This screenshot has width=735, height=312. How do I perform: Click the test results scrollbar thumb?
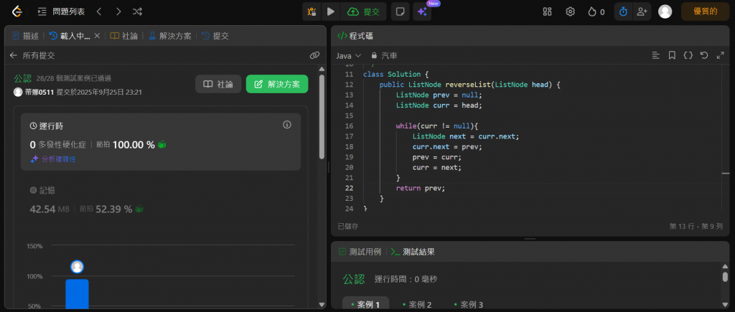click(725, 276)
